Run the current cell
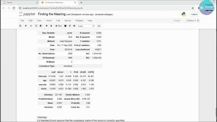217x122 pixels. pyautogui.click(x=59, y=26)
